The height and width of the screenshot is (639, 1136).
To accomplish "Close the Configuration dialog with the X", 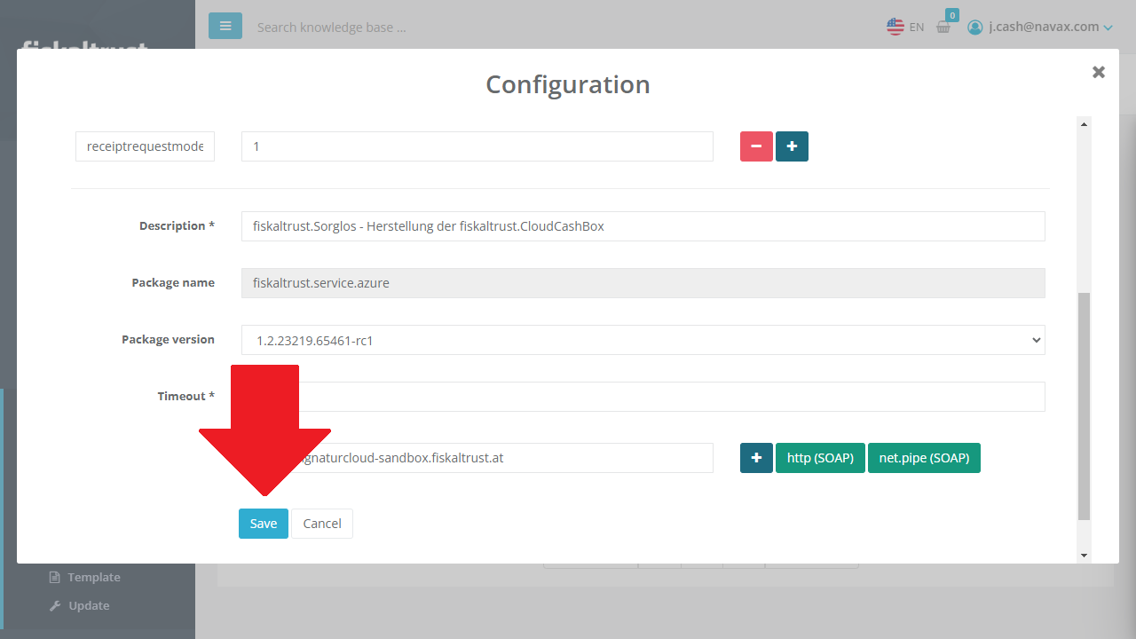I will point(1099,72).
